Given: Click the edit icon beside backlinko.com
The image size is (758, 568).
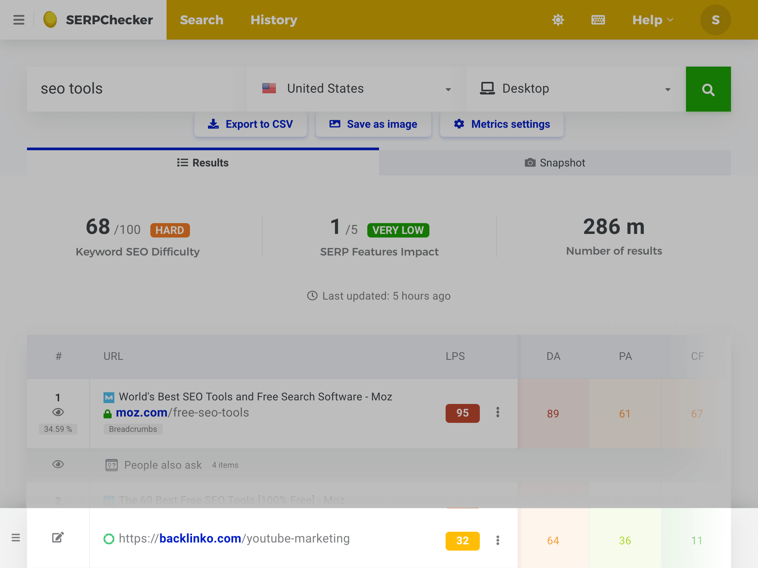Looking at the screenshot, I should (x=58, y=537).
